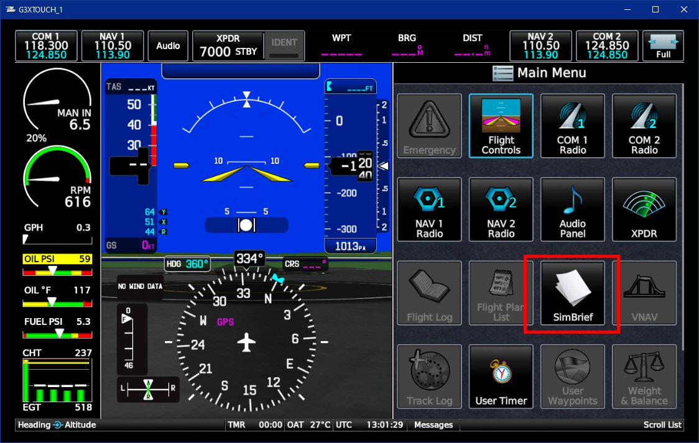This screenshot has width=699, height=443.
Task: Open the User Timer tile
Action: tap(501, 377)
